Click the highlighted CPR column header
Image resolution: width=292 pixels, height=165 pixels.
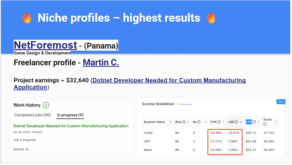249,122
